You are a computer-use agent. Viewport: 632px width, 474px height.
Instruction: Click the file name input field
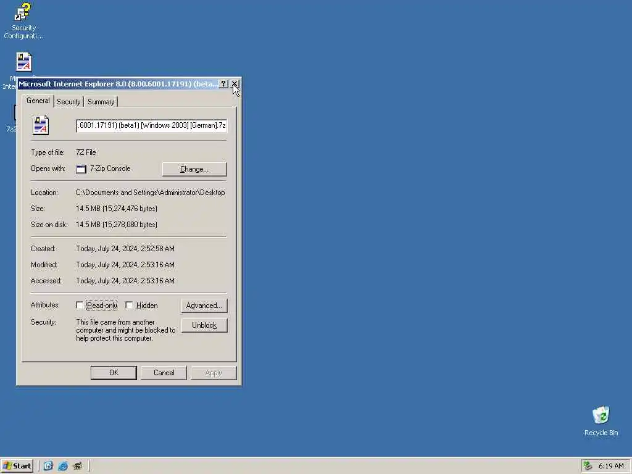(152, 125)
